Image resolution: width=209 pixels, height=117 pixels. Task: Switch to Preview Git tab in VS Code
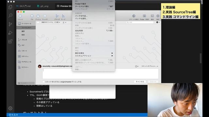[64, 6]
